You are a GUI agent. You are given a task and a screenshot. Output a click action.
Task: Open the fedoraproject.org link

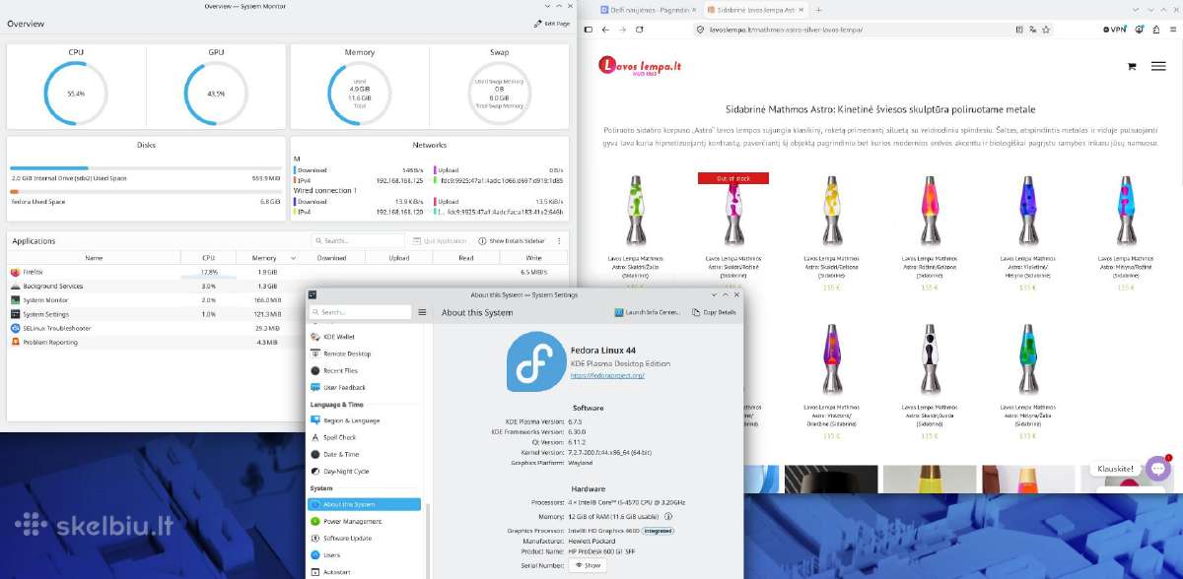pyautogui.click(x=607, y=375)
